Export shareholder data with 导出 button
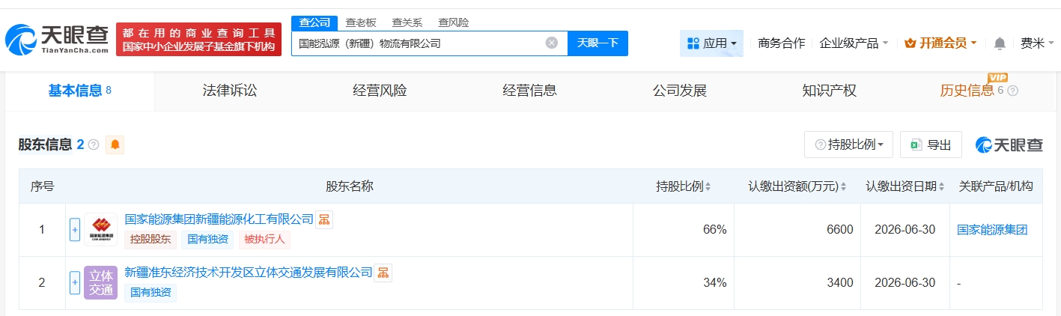1061x316 pixels. [x=931, y=145]
